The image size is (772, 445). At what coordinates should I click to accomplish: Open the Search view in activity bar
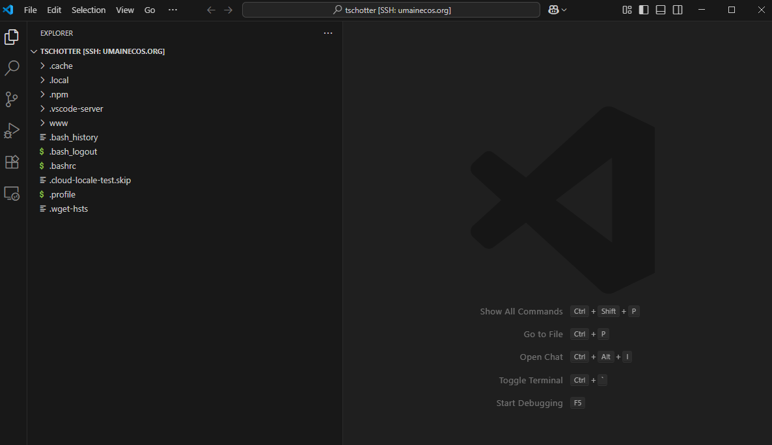(x=11, y=68)
